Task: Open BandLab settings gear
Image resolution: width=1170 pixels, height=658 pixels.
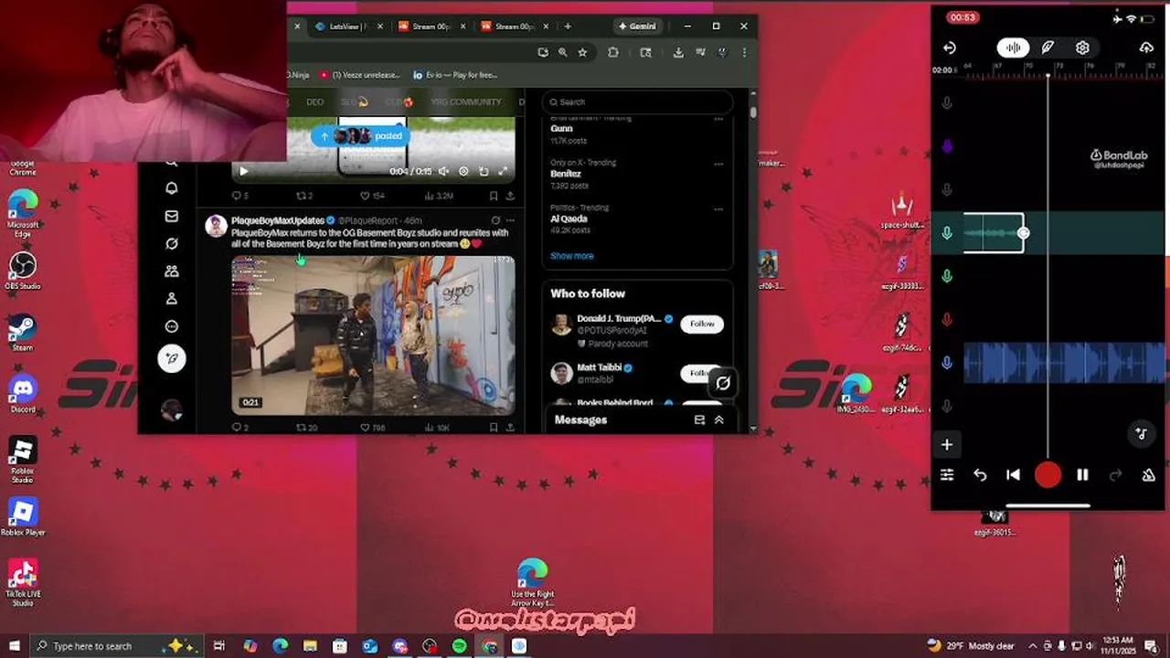Action: (1082, 48)
